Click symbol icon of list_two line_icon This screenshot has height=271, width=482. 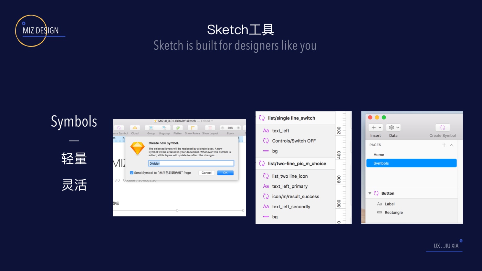pyautogui.click(x=266, y=176)
